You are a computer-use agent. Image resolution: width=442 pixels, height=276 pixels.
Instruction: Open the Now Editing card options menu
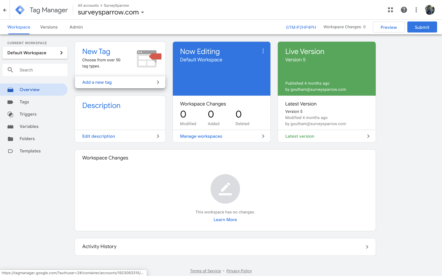tap(263, 51)
